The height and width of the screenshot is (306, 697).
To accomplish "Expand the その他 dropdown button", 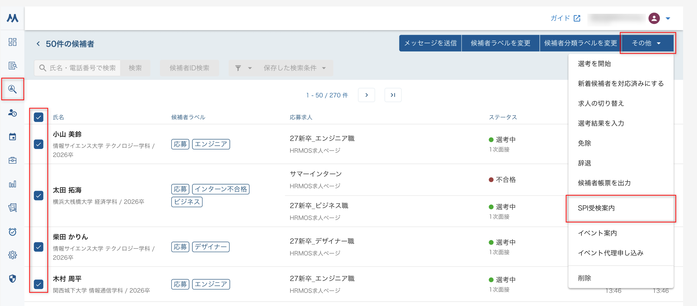I will tap(647, 43).
